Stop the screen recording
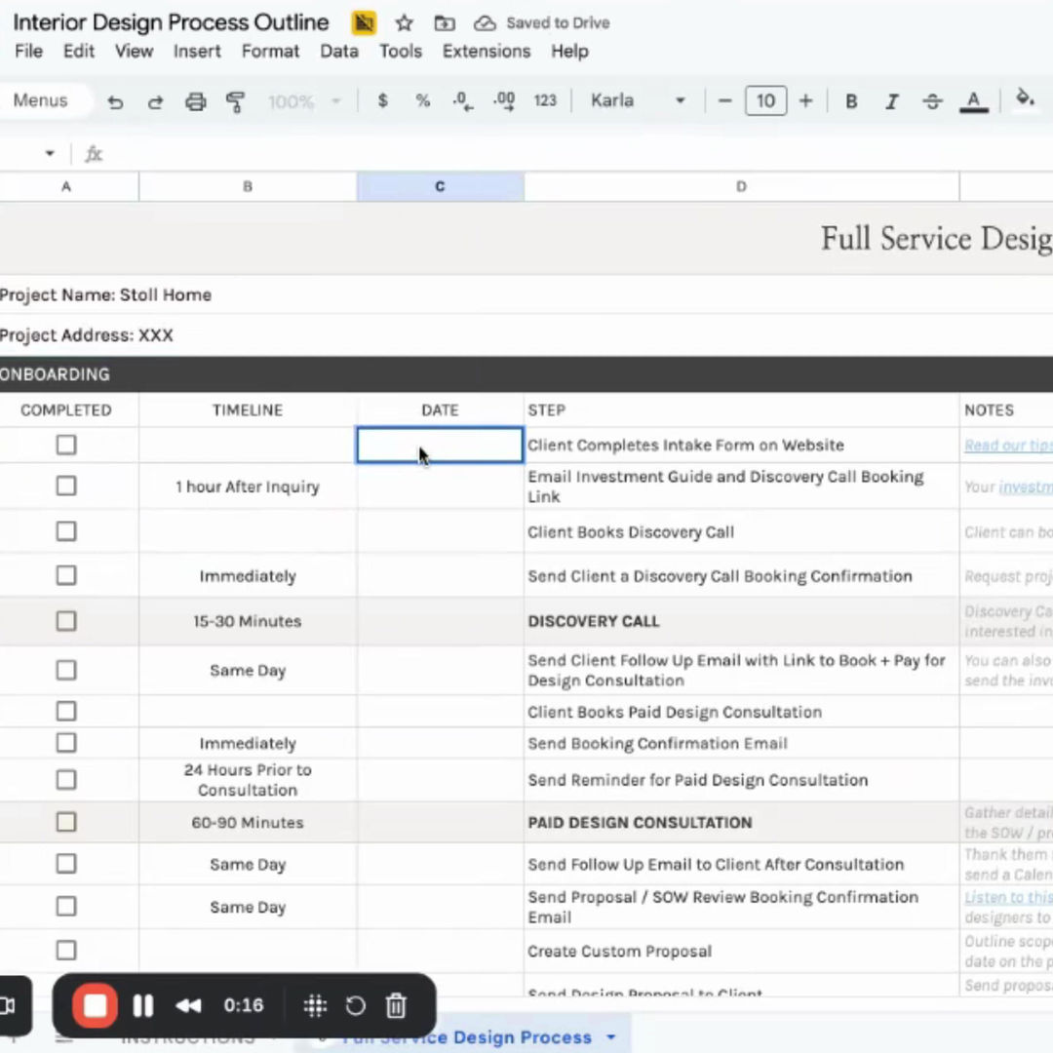Image resolution: width=1053 pixels, height=1053 pixels. pyautogui.click(x=96, y=1005)
